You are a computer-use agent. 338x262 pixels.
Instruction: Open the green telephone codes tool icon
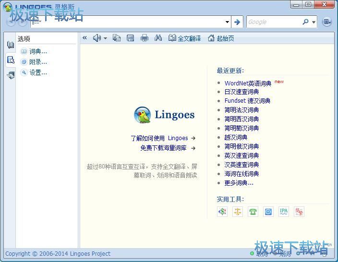[x=253, y=212]
